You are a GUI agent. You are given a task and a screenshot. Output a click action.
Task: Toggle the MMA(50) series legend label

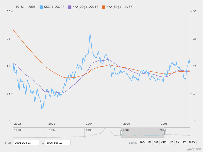tap(119, 7)
